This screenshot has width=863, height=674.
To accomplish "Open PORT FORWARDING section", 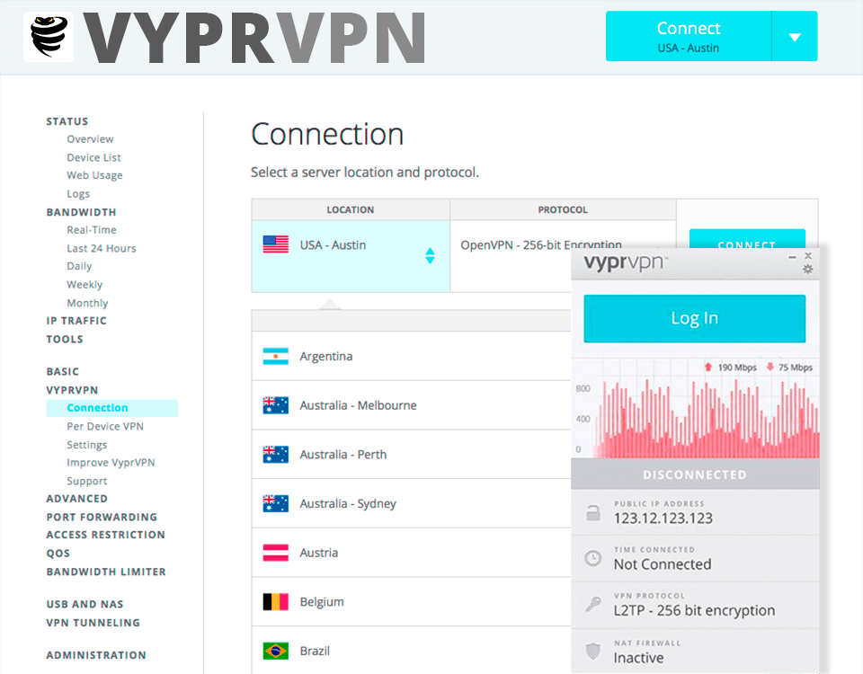I will pyautogui.click(x=102, y=518).
